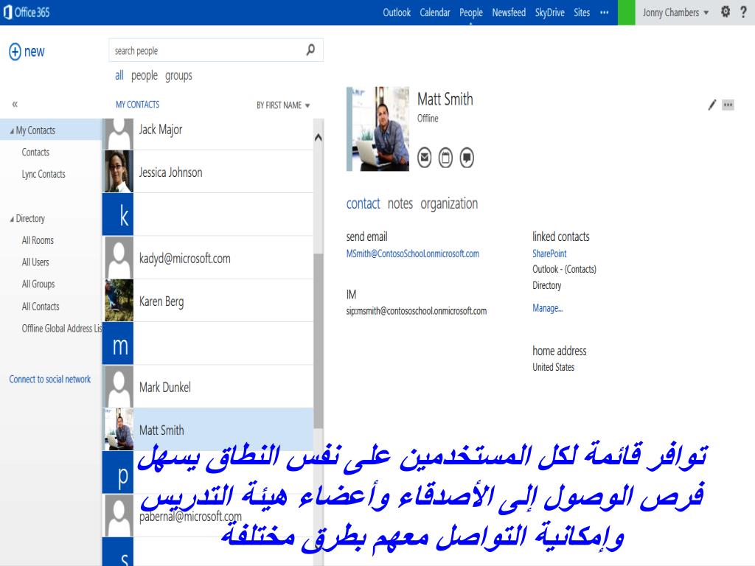Screen dimensions: 755x566
Task: Switch to the all filter tab
Action: (119, 76)
